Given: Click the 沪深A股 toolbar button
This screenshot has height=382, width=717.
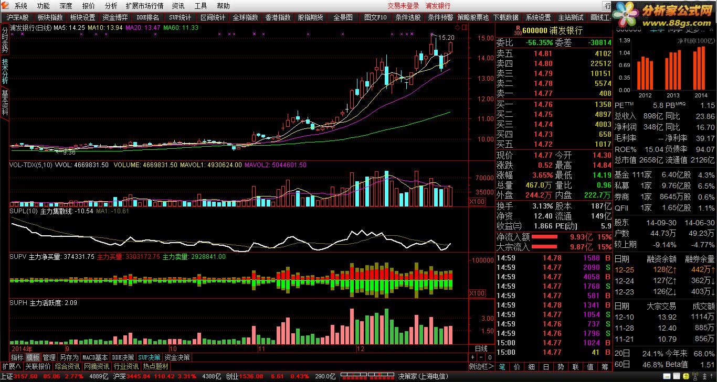Looking at the screenshot, I should [x=18, y=17].
